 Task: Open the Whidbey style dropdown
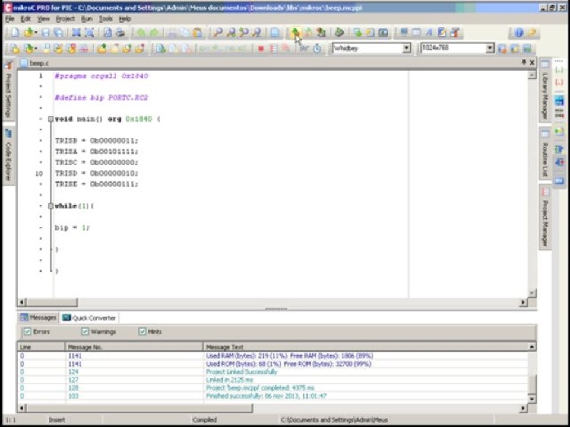(x=406, y=48)
